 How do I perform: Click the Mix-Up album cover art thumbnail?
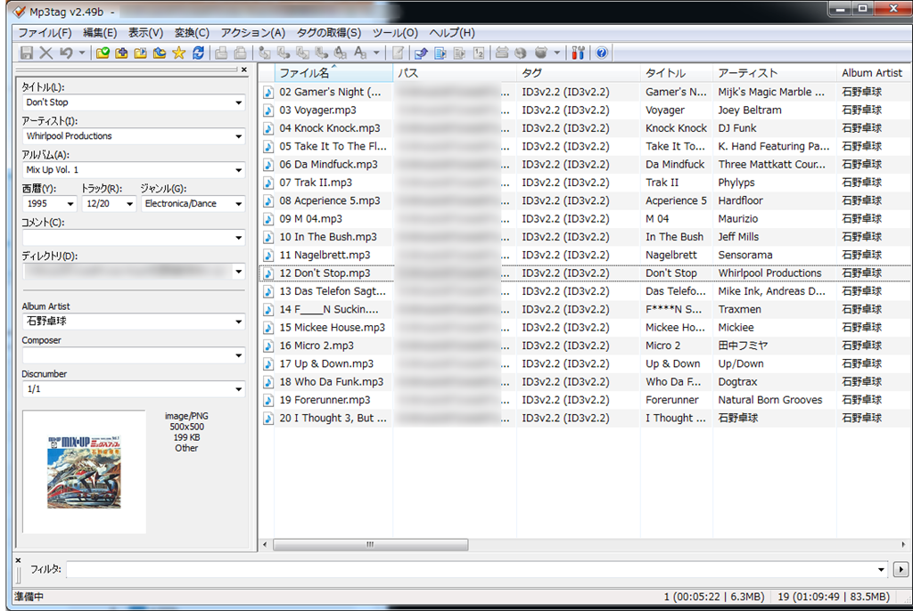(x=84, y=472)
